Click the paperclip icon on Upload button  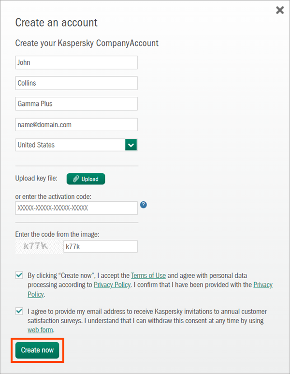76,179
